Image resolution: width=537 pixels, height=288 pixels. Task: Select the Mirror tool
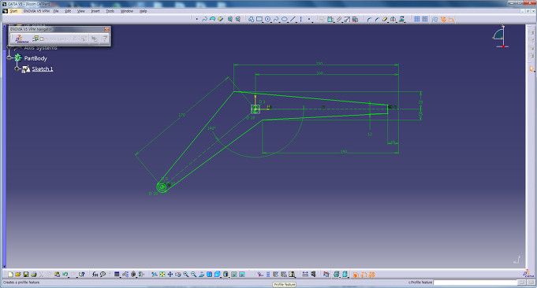tap(393, 20)
